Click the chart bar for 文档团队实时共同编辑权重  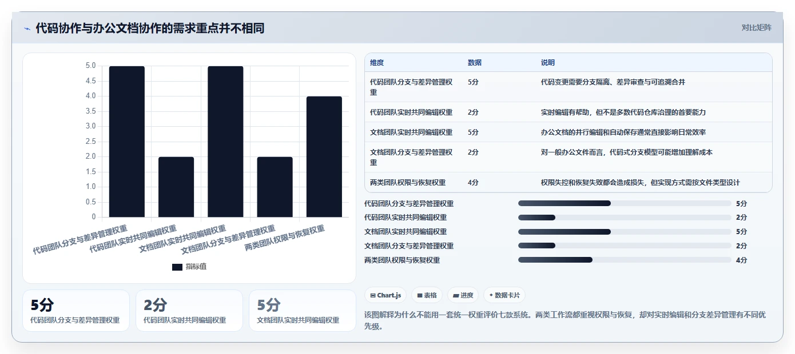(x=225, y=142)
